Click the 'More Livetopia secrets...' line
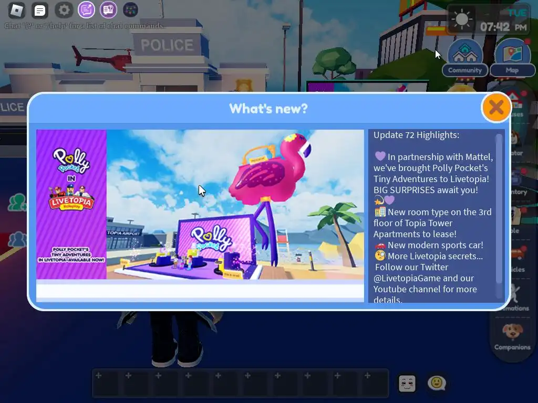 tap(429, 256)
